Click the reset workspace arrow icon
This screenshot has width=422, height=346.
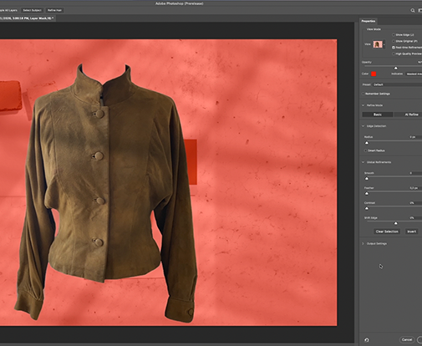click(367, 339)
